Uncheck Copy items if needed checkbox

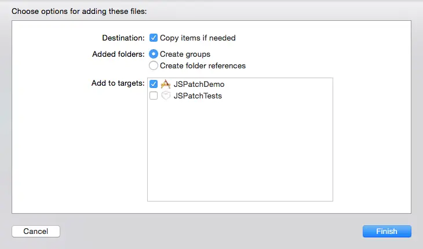click(x=153, y=38)
